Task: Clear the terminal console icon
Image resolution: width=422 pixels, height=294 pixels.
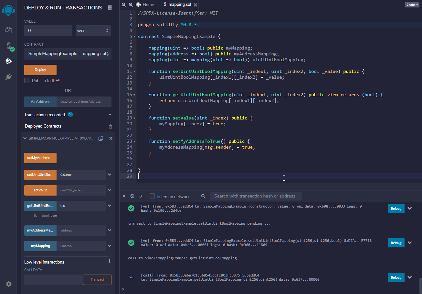Action: [132, 196]
